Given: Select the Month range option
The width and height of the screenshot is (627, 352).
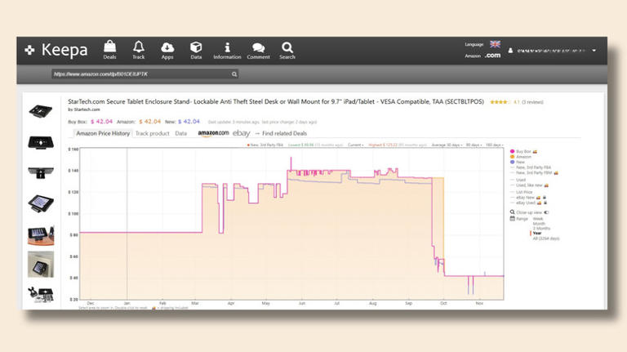Looking at the screenshot, I should coord(539,224).
